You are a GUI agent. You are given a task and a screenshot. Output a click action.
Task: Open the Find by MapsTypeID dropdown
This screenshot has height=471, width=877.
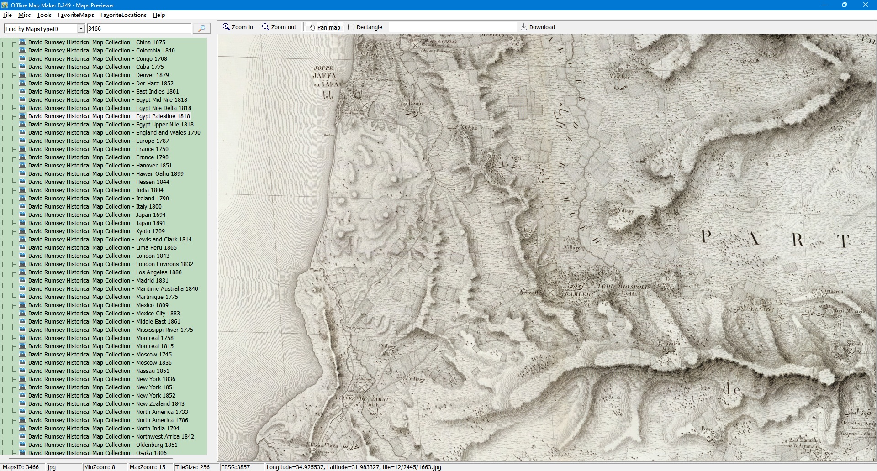click(x=81, y=29)
